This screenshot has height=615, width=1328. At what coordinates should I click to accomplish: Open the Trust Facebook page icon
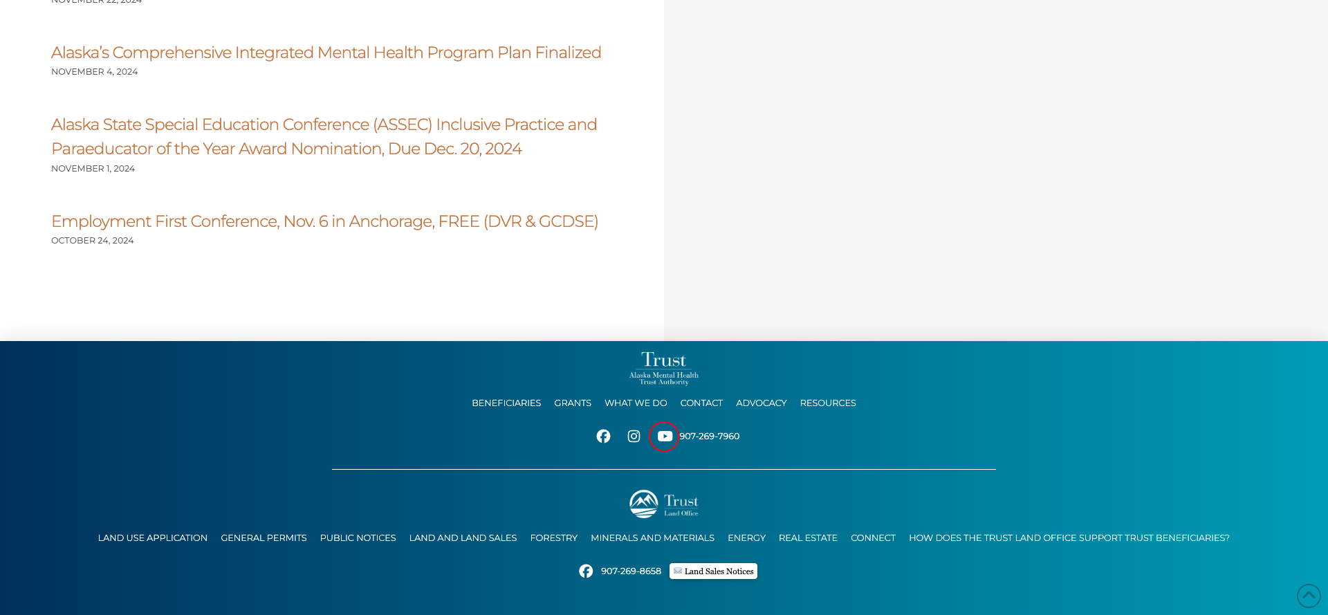click(603, 437)
